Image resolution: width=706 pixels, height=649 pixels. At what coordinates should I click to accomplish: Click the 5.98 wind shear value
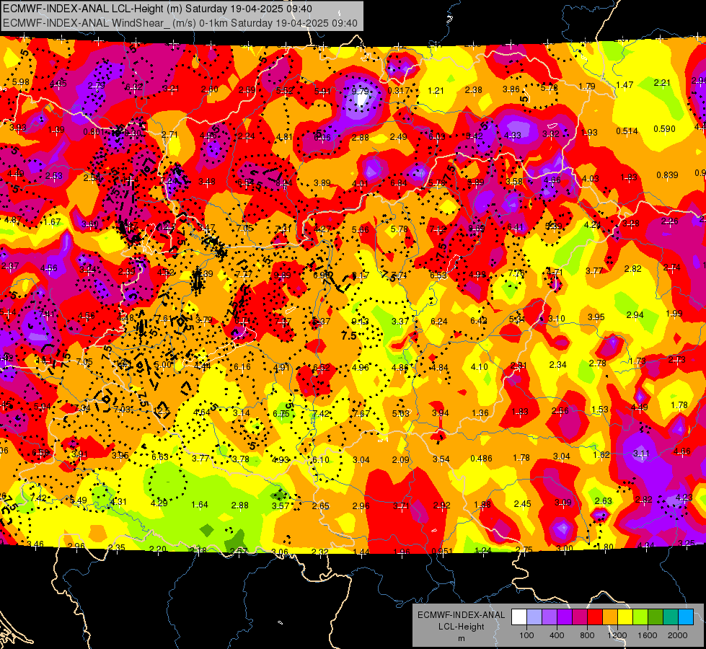(x=21, y=82)
